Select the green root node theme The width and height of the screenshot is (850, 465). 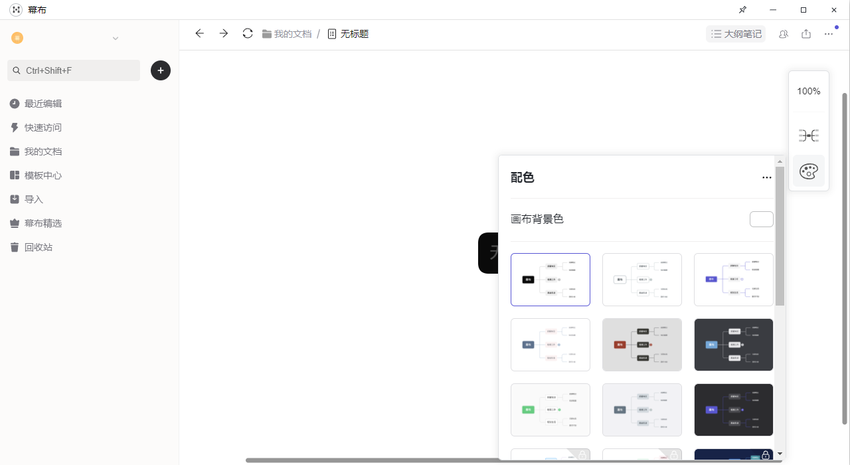coord(551,410)
